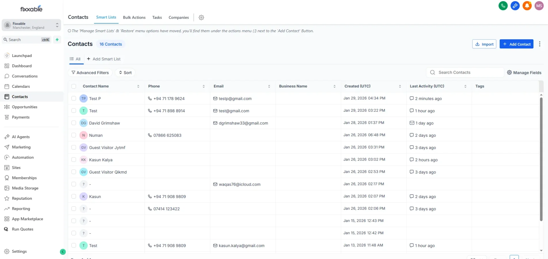This screenshot has height=259, width=548.
Task: Open the MS profile avatar
Action: (539, 6)
